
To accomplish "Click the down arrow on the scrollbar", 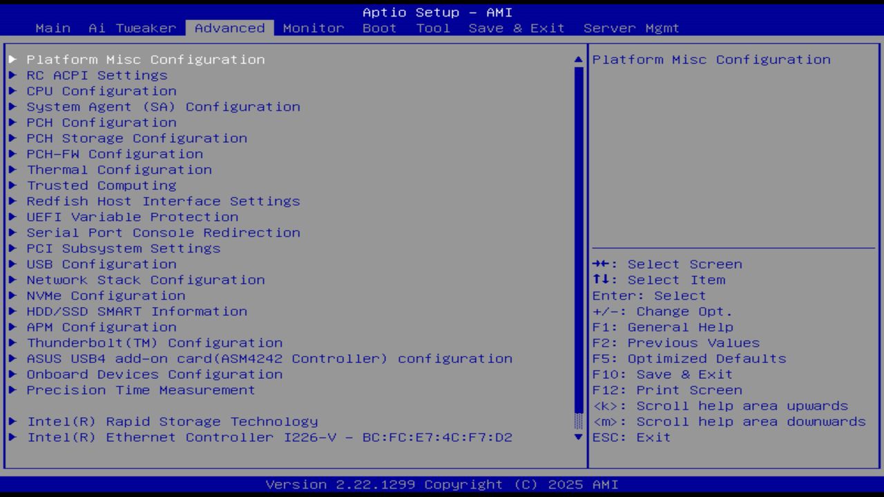I will point(577,437).
